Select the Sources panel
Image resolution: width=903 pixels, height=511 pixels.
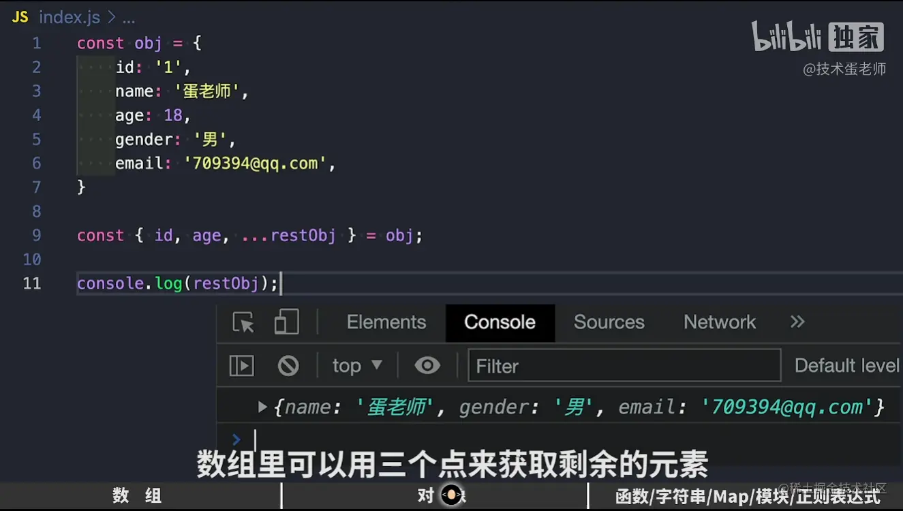pos(609,322)
